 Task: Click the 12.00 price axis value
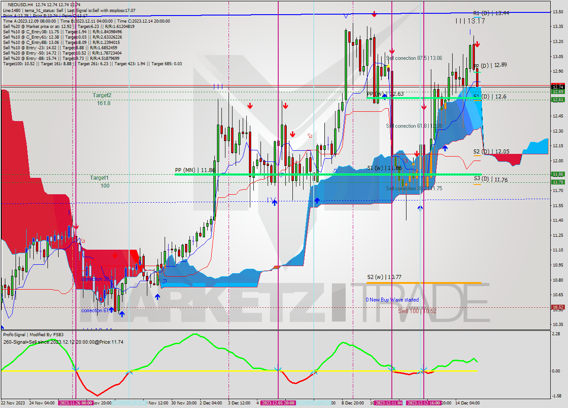pyautogui.click(x=558, y=161)
